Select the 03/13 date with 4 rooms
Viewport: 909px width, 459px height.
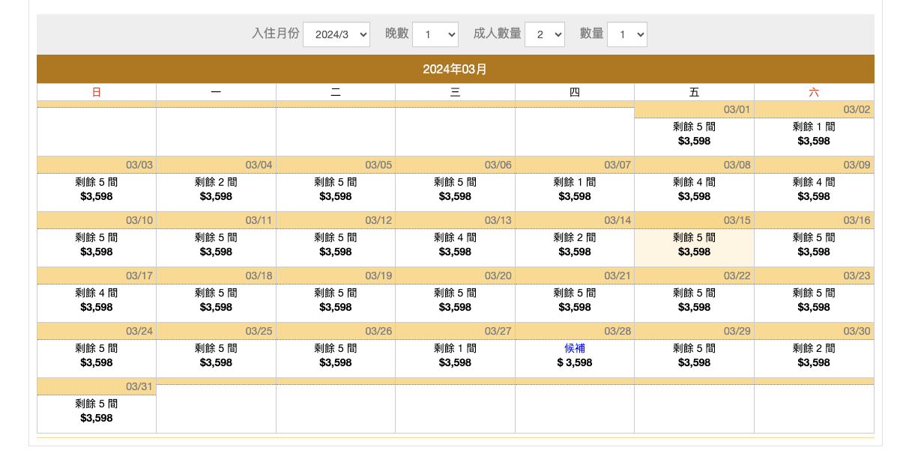coord(455,245)
